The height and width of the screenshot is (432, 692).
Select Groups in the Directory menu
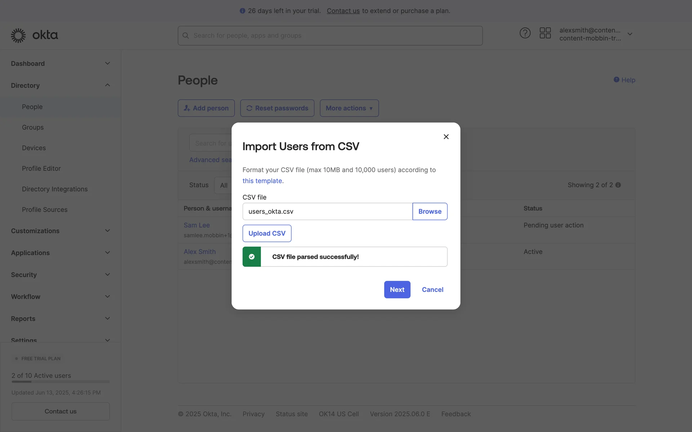point(33,127)
